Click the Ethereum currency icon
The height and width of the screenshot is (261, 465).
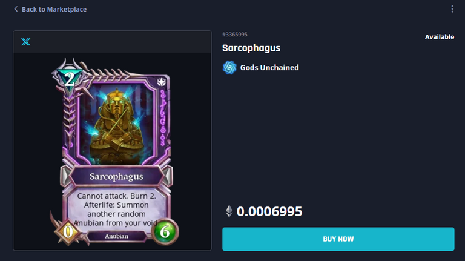click(229, 211)
